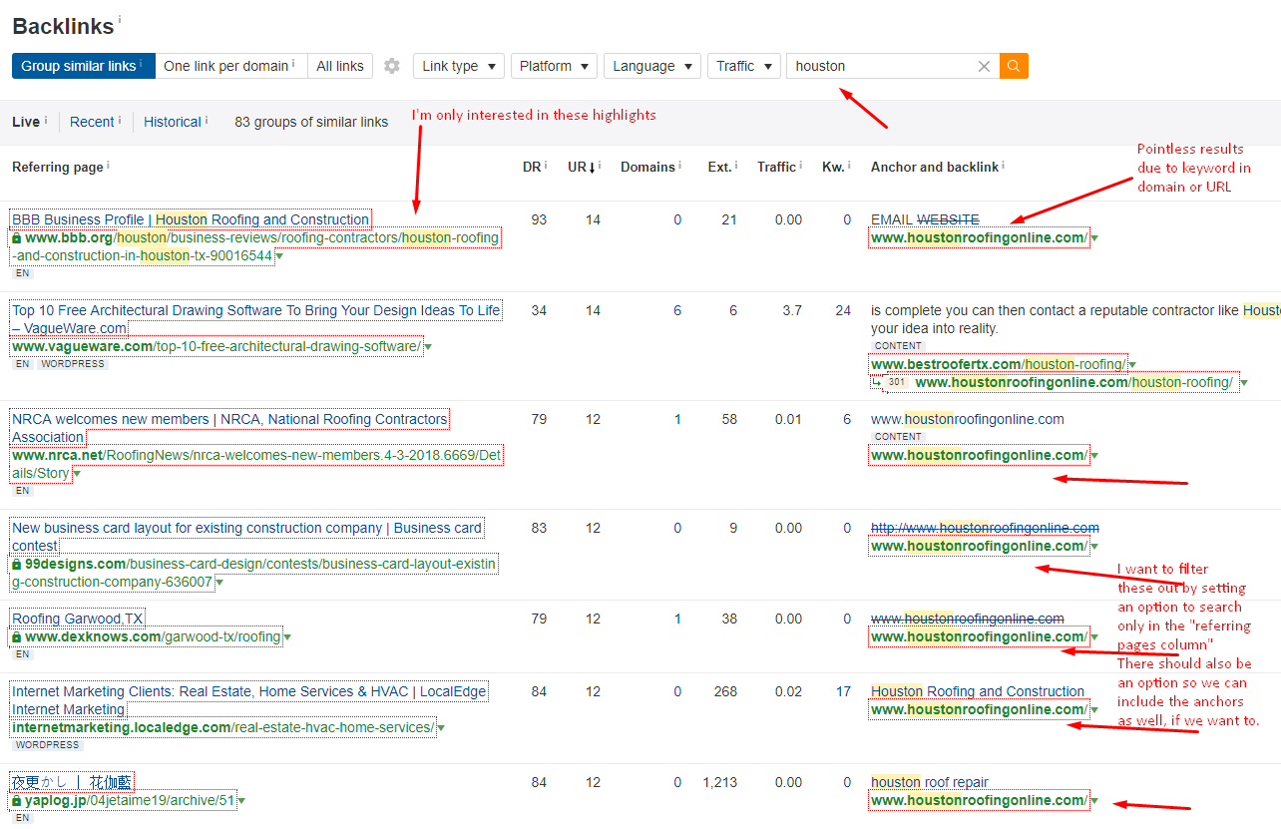Sort by the Domains column header

click(647, 167)
